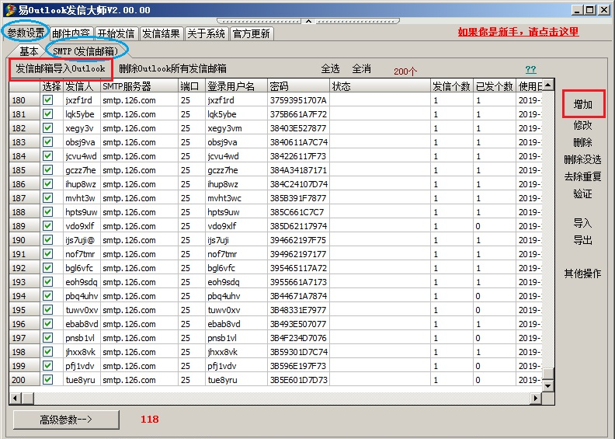Toggle checkbox for row 191 nof7tmr
The width and height of the screenshot is (615, 439).
(48, 254)
